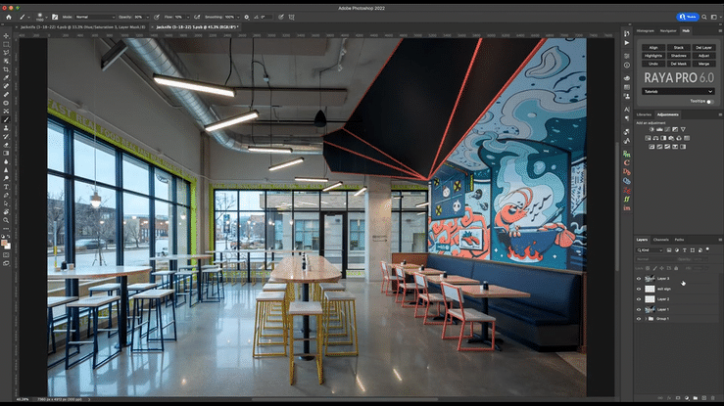The image size is (724, 406).
Task: Open the Opacity value dropdown arrow
Action: [x=147, y=17]
